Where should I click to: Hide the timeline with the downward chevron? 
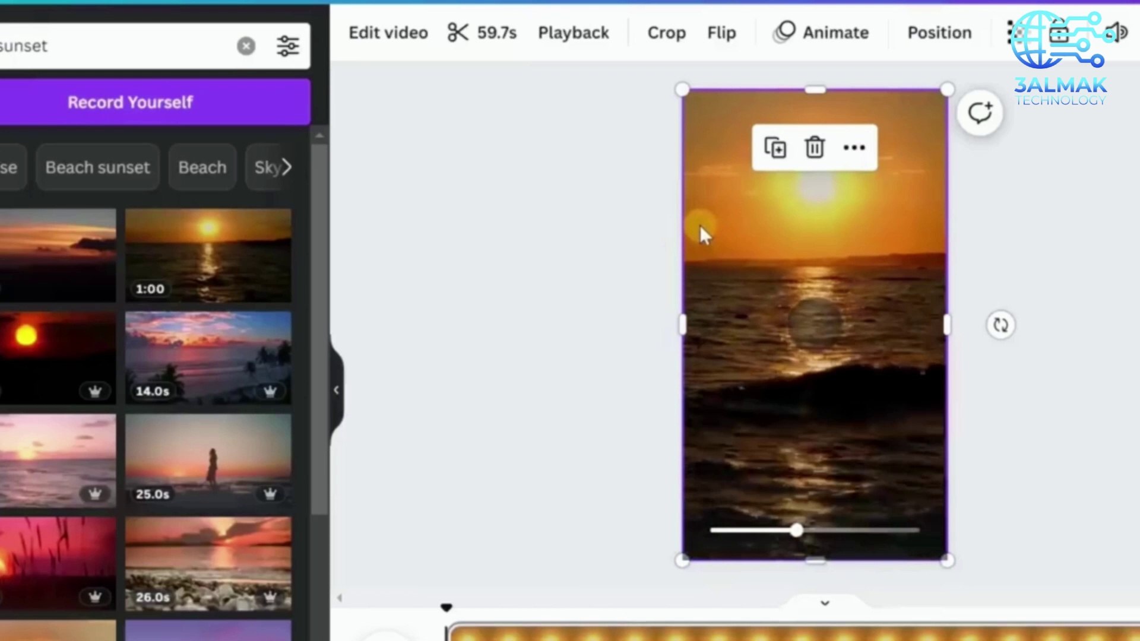[x=825, y=603]
